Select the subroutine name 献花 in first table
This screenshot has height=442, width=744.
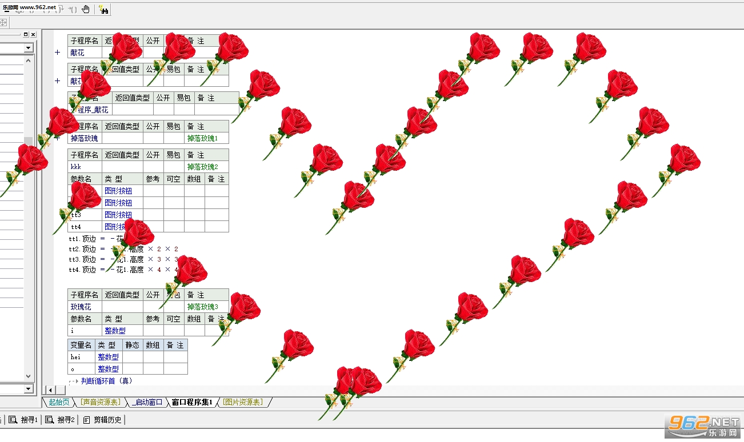77,53
